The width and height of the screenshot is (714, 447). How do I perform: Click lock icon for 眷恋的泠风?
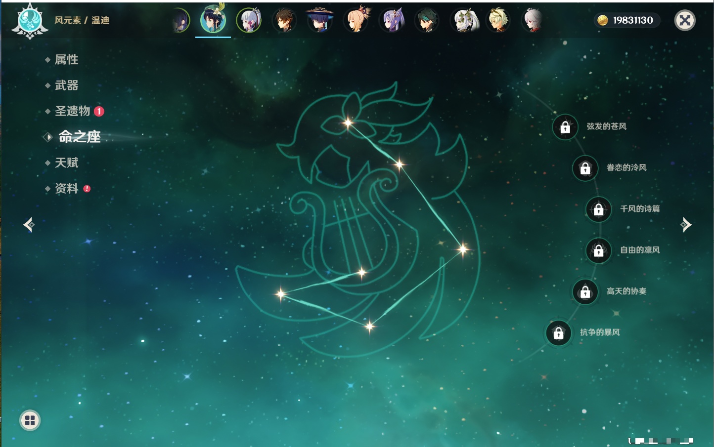pyautogui.click(x=585, y=168)
